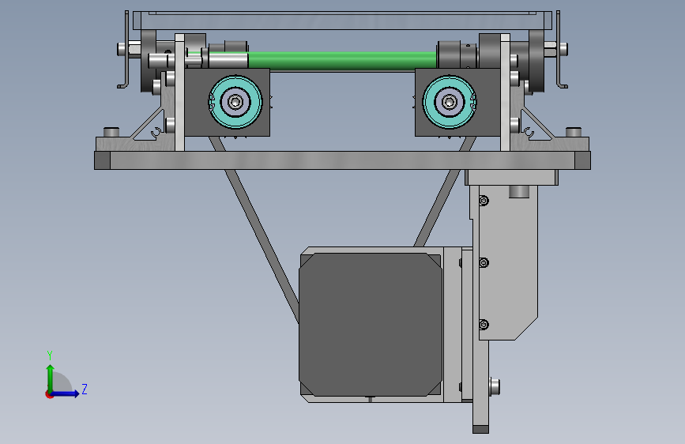Select the left diagonal belt segment

tap(262, 245)
